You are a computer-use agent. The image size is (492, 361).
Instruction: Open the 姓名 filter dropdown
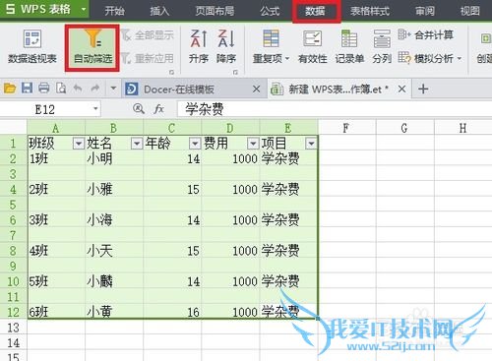[137, 144]
